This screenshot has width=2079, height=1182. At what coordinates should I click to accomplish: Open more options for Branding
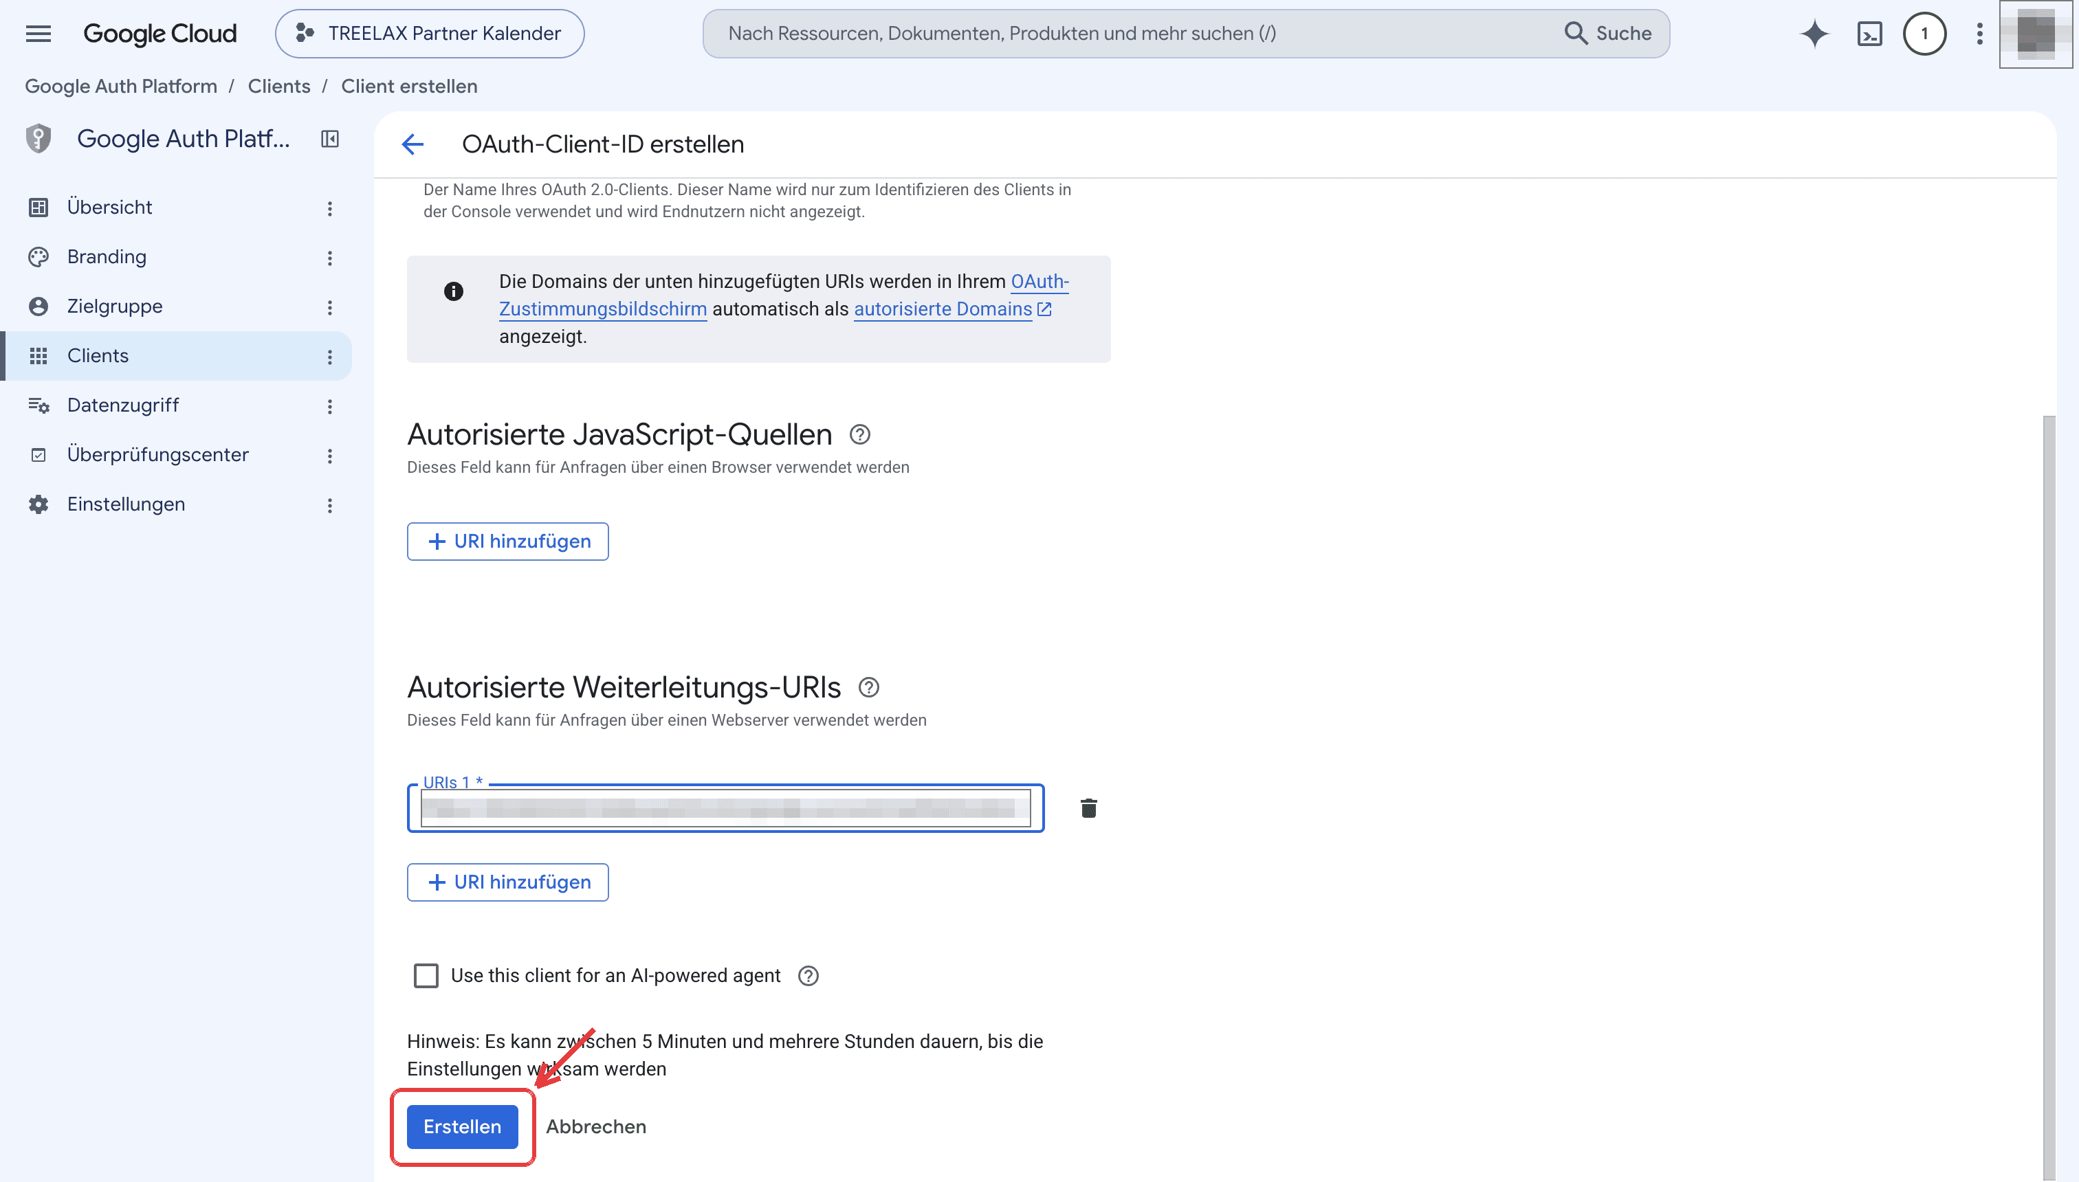click(330, 258)
